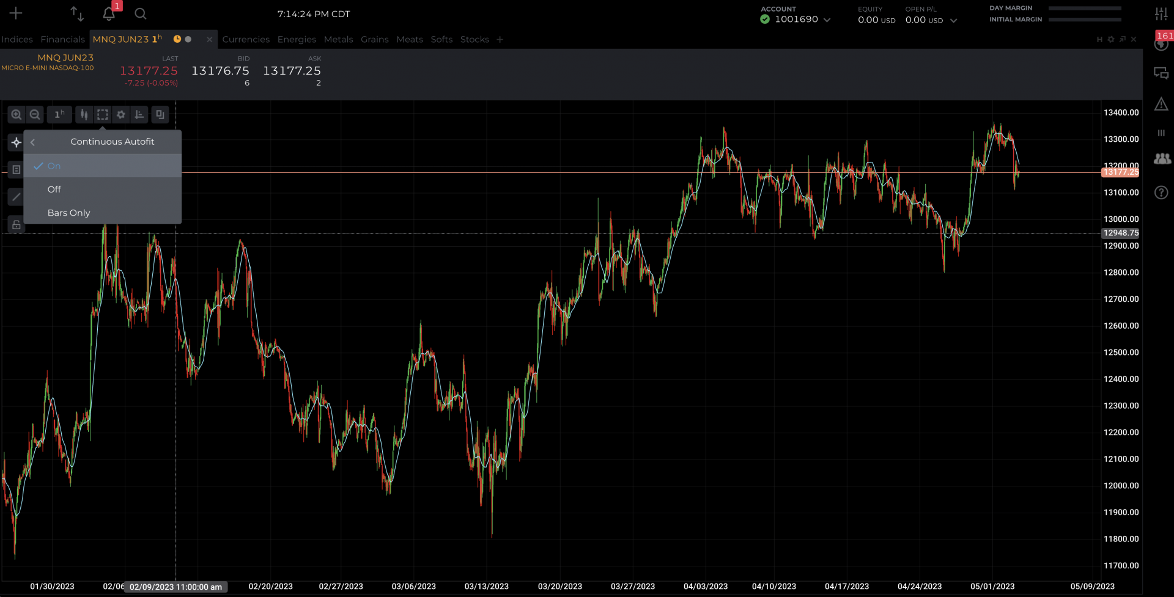Open the indicators icon in the chart toolbar
This screenshot has width=1174, height=597.
139,114
